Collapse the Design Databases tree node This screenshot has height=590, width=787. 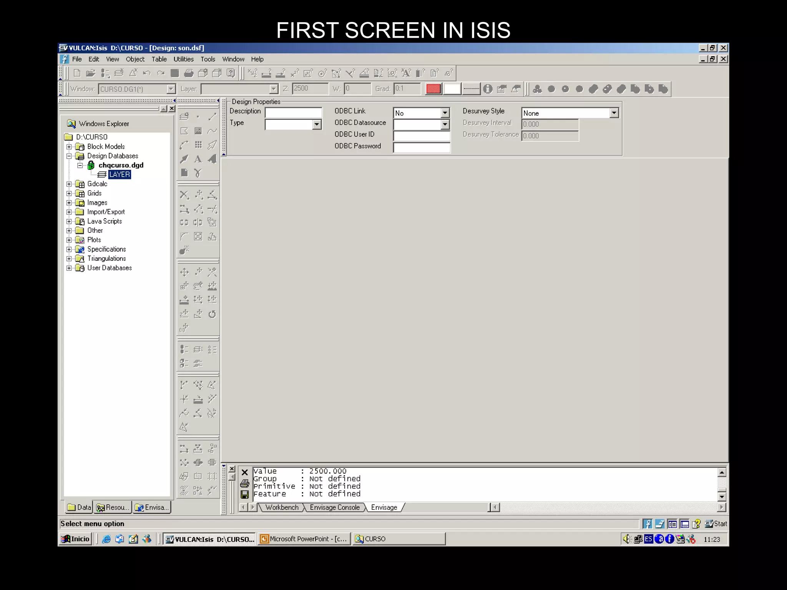(69, 156)
